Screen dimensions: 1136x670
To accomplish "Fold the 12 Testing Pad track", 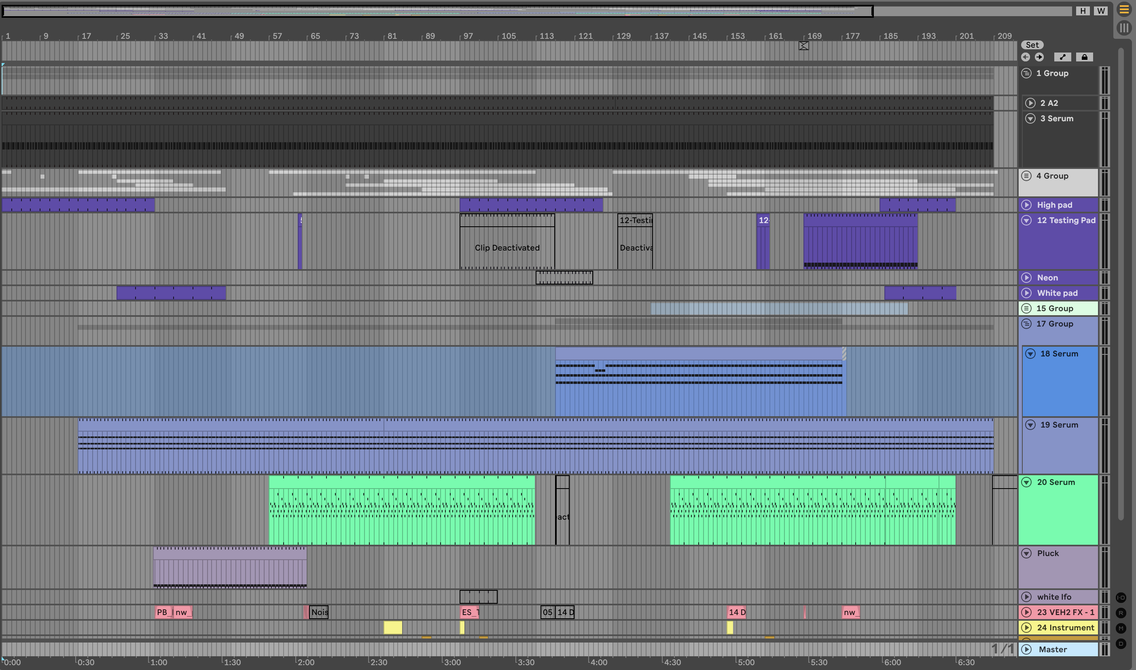I will click(x=1026, y=220).
